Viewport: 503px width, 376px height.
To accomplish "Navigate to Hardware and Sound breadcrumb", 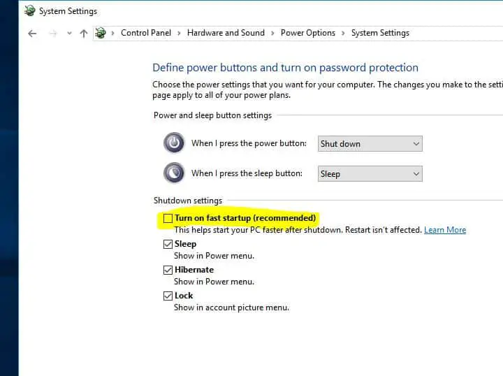I will tap(226, 33).
